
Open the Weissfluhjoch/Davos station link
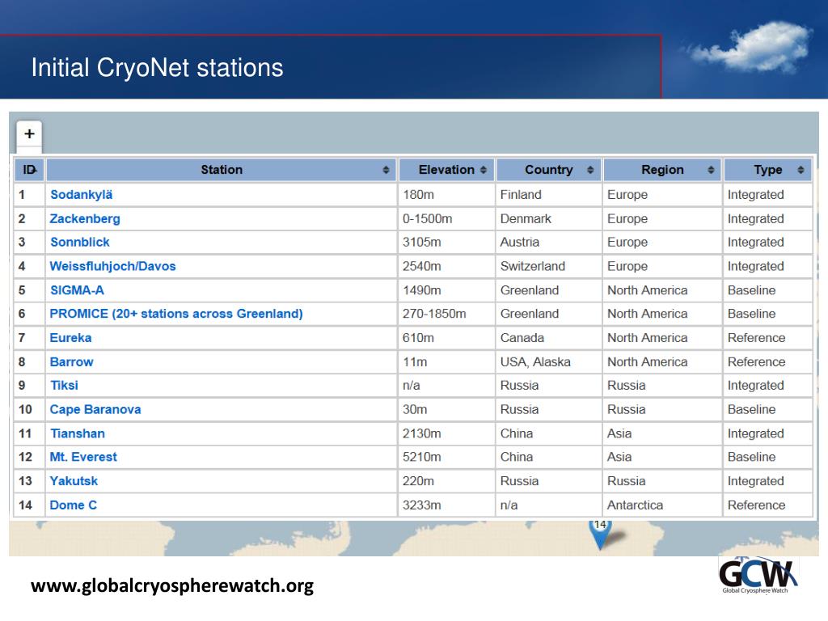point(112,266)
